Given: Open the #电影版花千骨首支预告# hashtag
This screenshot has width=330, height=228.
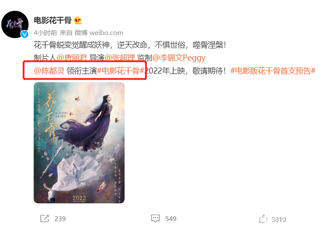Looking at the screenshot, I should (273, 71).
